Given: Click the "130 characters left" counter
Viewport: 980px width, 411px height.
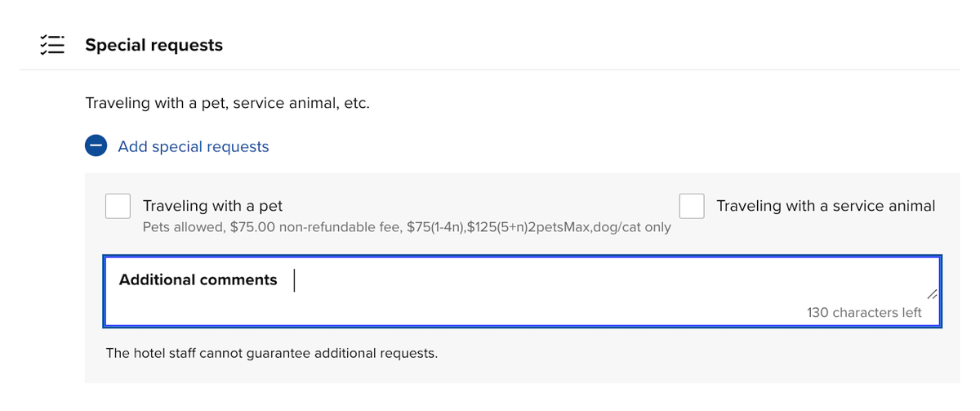Looking at the screenshot, I should [864, 312].
